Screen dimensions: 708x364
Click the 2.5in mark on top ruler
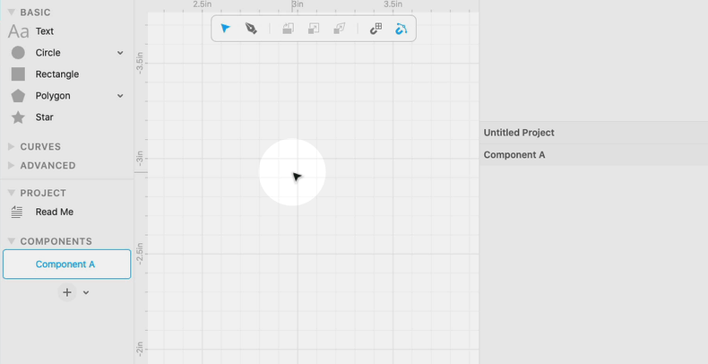pos(203,4)
